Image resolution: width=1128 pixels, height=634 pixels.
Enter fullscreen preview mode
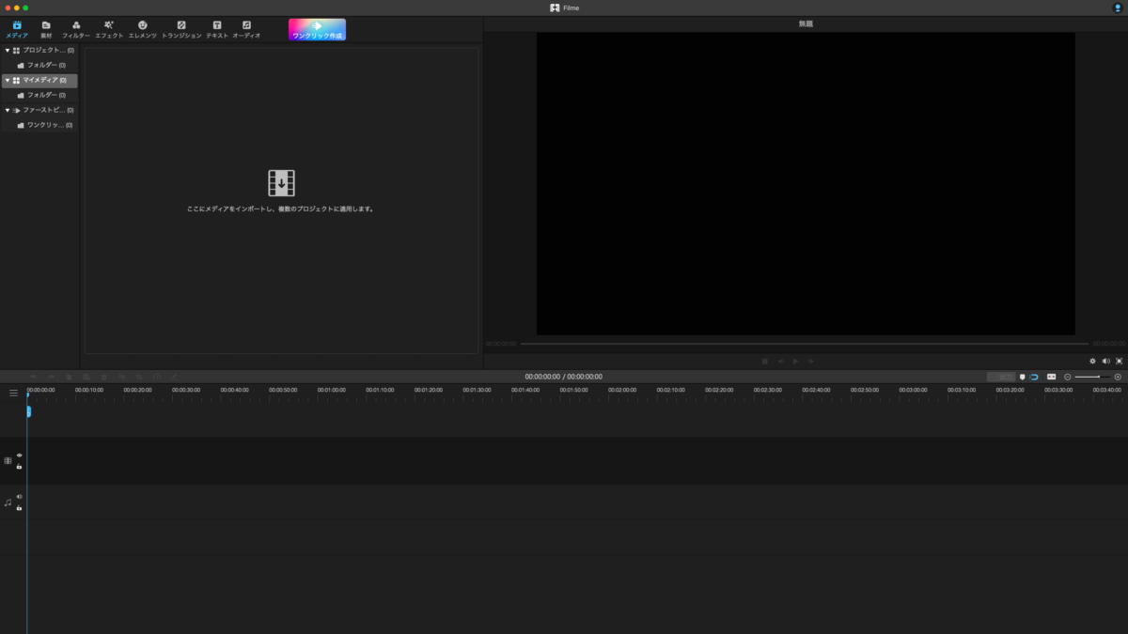(x=1119, y=361)
